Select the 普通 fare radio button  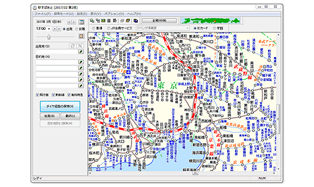coord(93,28)
